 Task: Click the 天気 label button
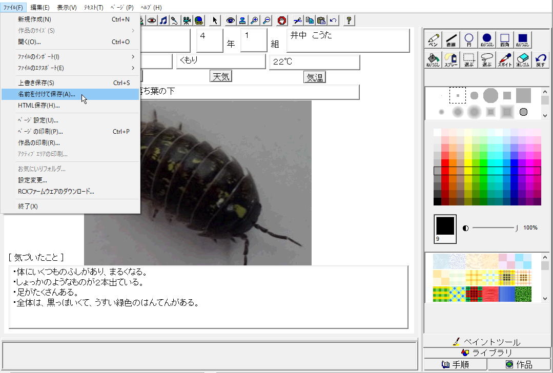coord(221,77)
